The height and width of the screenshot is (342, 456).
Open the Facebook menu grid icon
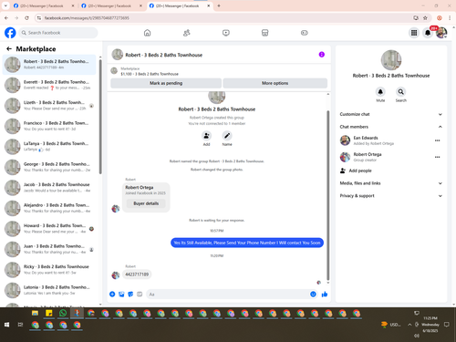(x=414, y=33)
